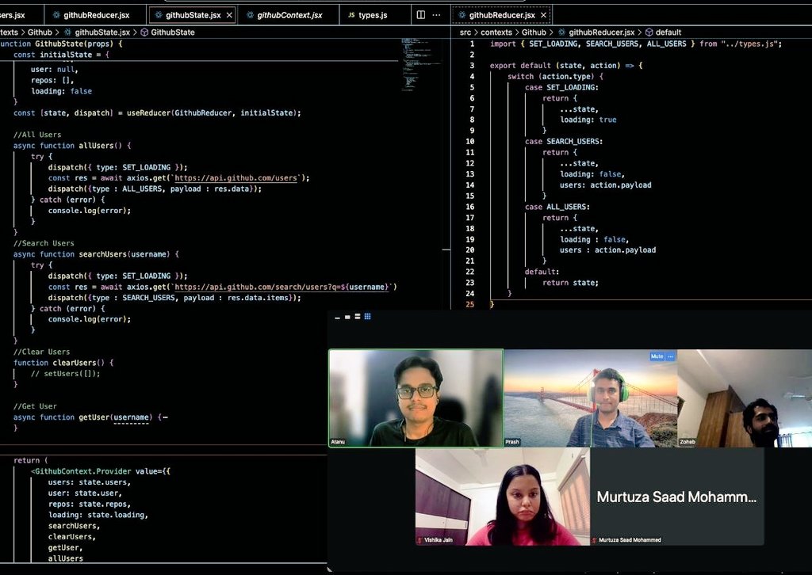This screenshot has height=575, width=812.
Task: Select the githubState.jsx editor tab
Action: pos(193,15)
